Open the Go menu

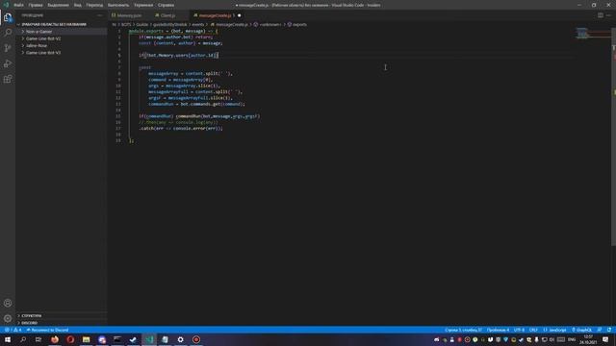94,5
